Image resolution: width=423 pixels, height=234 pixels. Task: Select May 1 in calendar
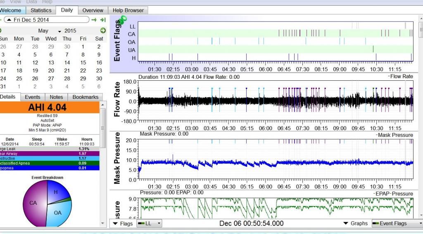[x=83, y=47]
